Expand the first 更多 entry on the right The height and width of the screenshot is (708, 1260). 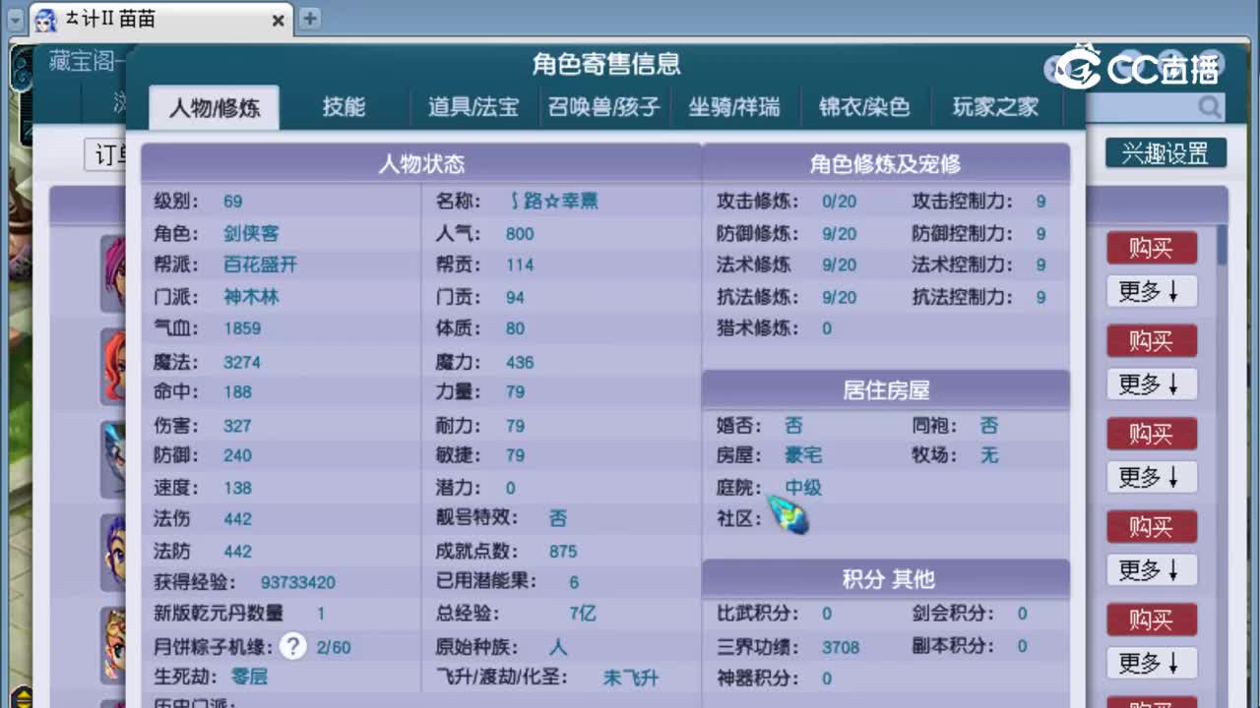point(1151,291)
